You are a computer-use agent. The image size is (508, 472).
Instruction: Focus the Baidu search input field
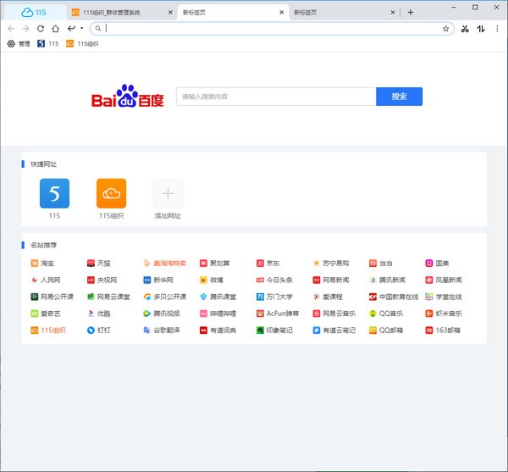276,97
